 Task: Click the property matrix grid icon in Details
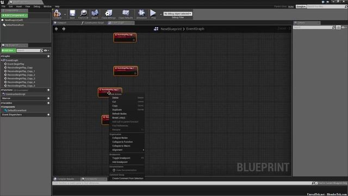(338, 27)
